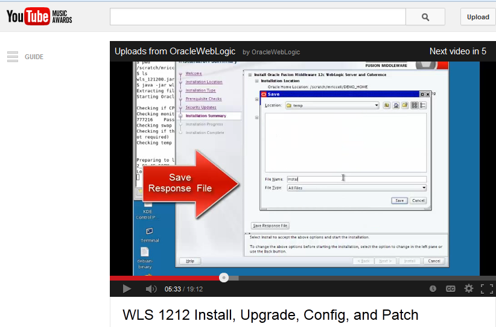Go to the Installation Type step
This screenshot has height=327, width=496.
[200, 90]
